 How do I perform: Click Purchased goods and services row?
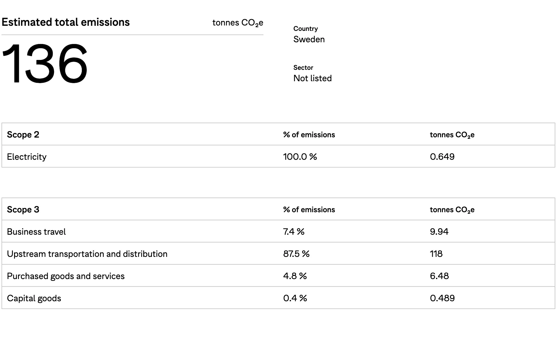[x=66, y=276]
